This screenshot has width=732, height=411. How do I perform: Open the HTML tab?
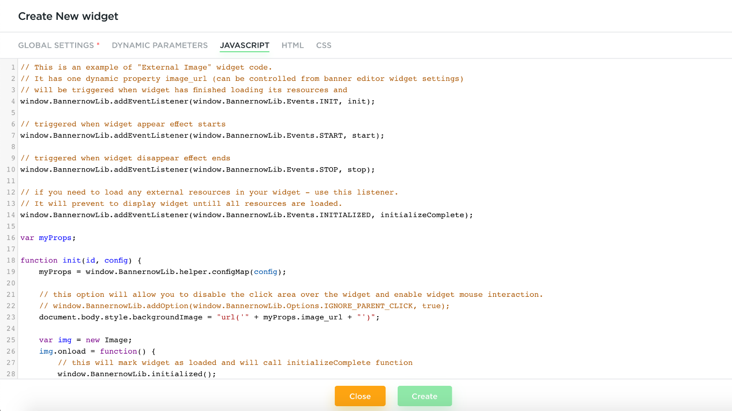point(292,46)
